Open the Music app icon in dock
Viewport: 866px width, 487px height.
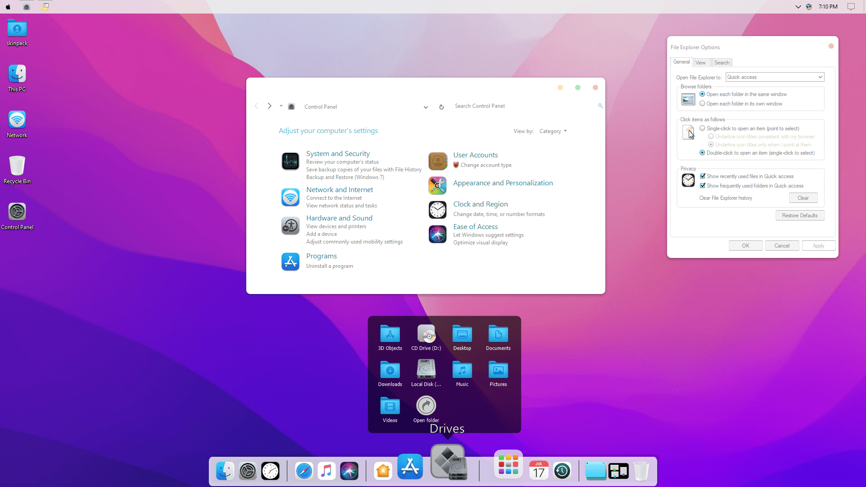coord(327,470)
